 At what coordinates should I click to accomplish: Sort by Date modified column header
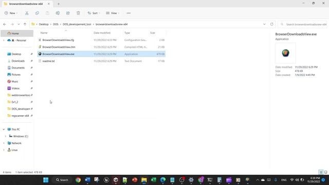tap(102, 33)
